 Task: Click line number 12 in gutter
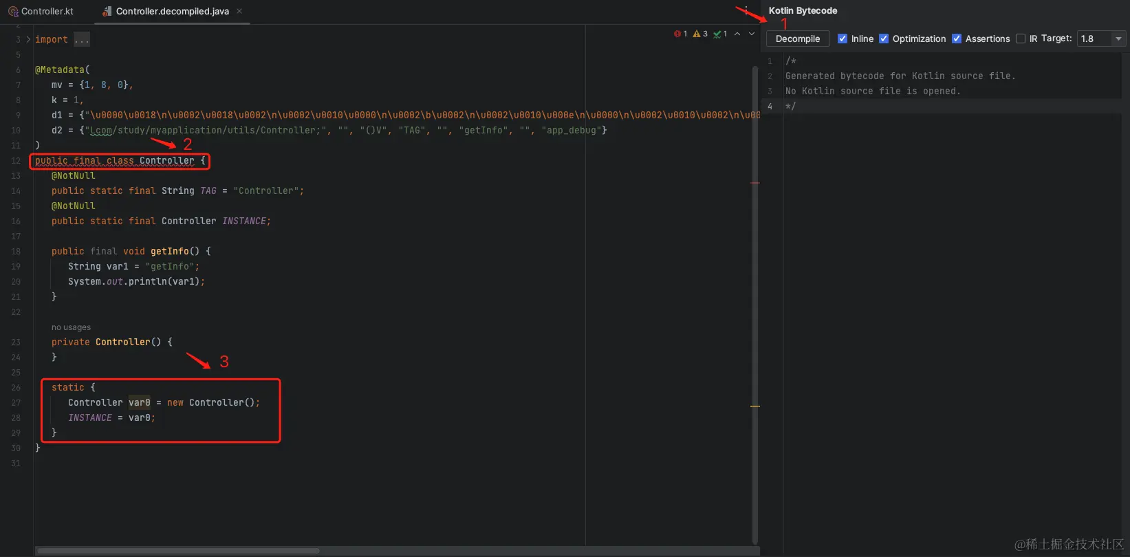click(x=15, y=161)
